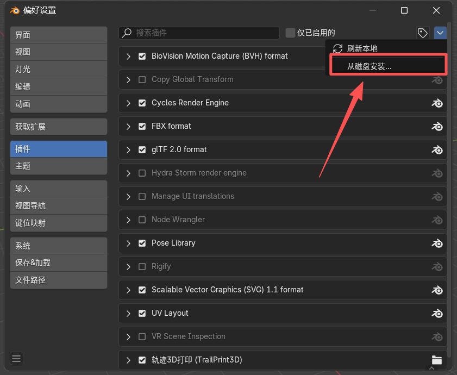Click Blender icon on UV Layout row
The height and width of the screenshot is (375, 457).
[x=437, y=314]
